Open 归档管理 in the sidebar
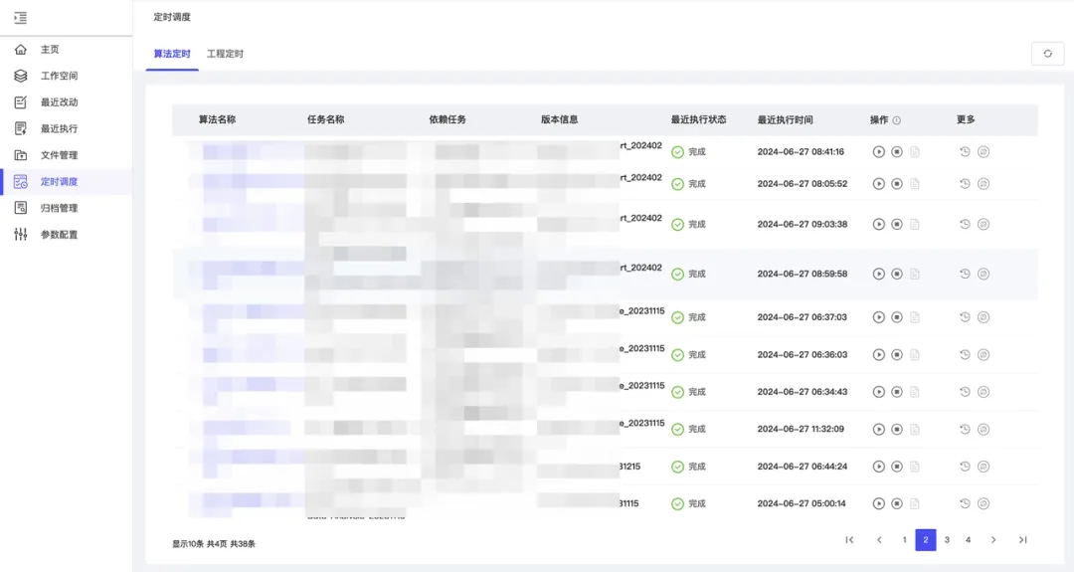 coord(59,208)
